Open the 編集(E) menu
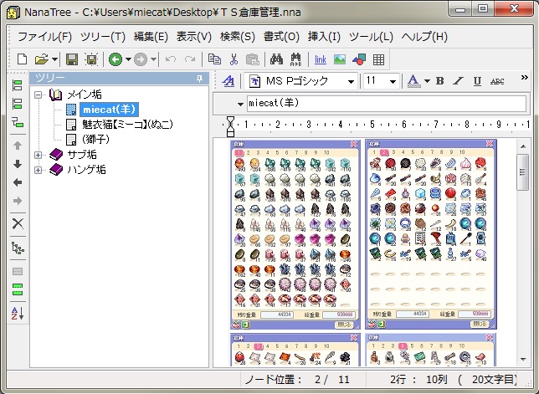539x394 pixels. click(x=151, y=37)
